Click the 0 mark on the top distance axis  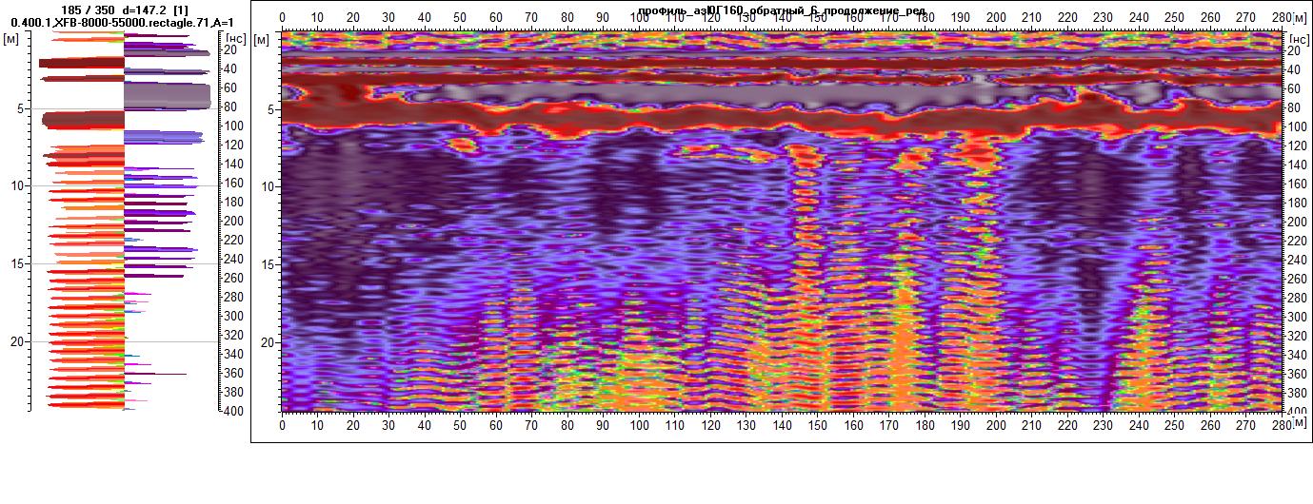[282, 17]
